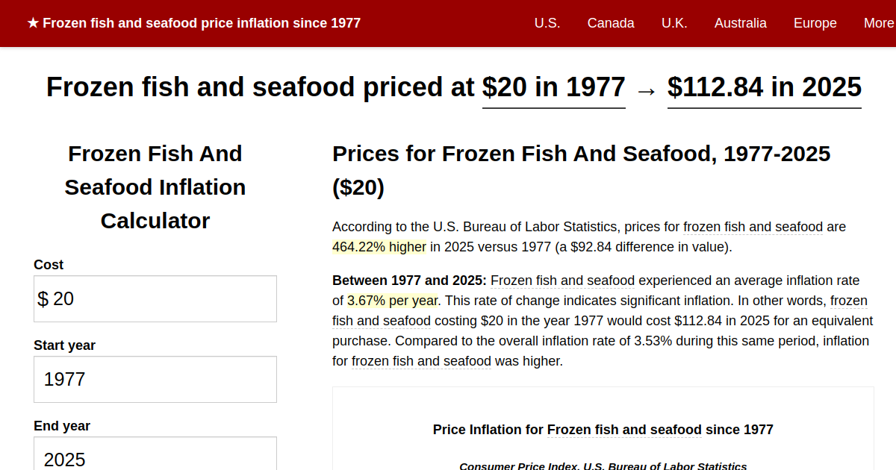Open the Europe inflation page

pos(815,23)
